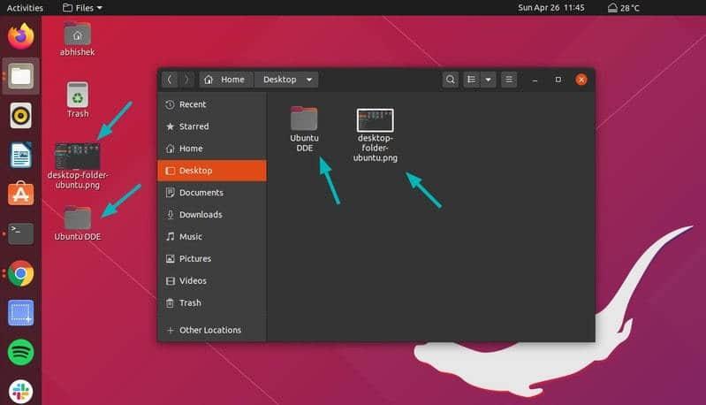
Task: Click Other Locations in the sidebar
Action: pyautogui.click(x=209, y=330)
